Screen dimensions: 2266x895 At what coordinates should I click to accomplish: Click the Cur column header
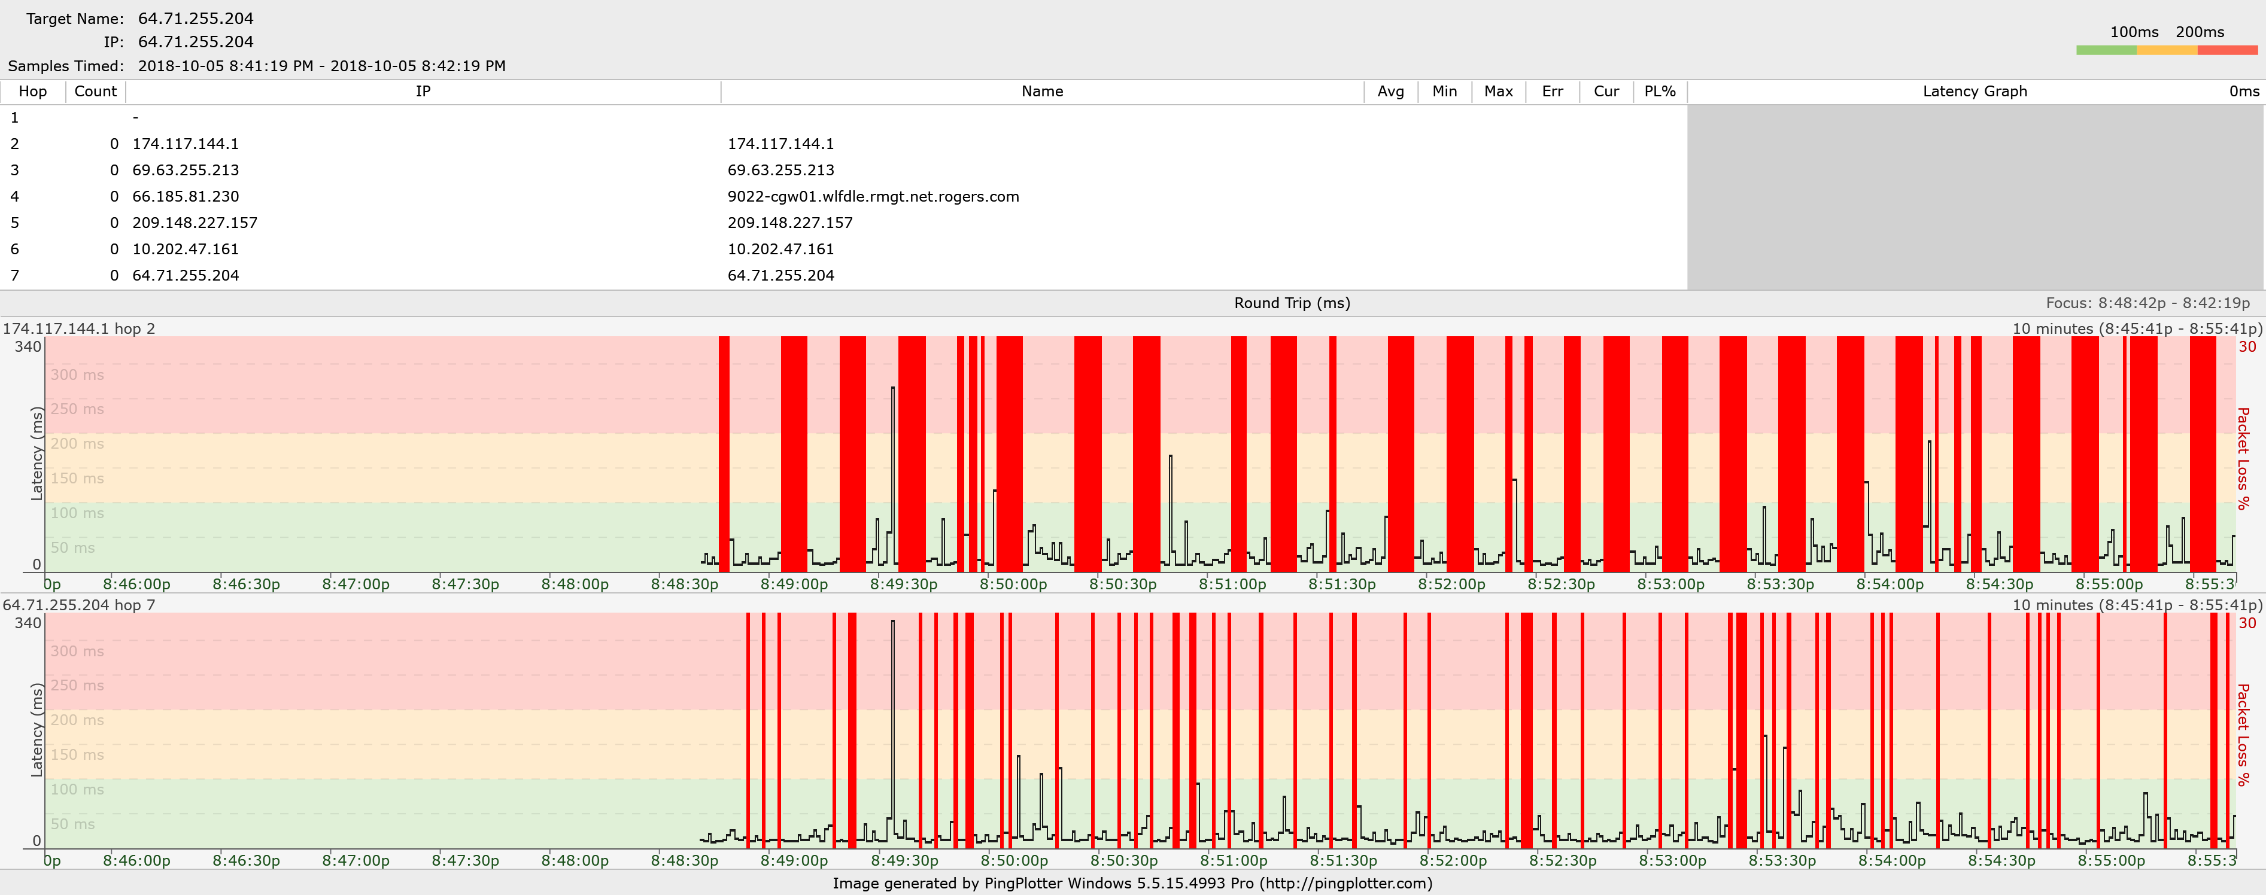pyautogui.click(x=1606, y=92)
